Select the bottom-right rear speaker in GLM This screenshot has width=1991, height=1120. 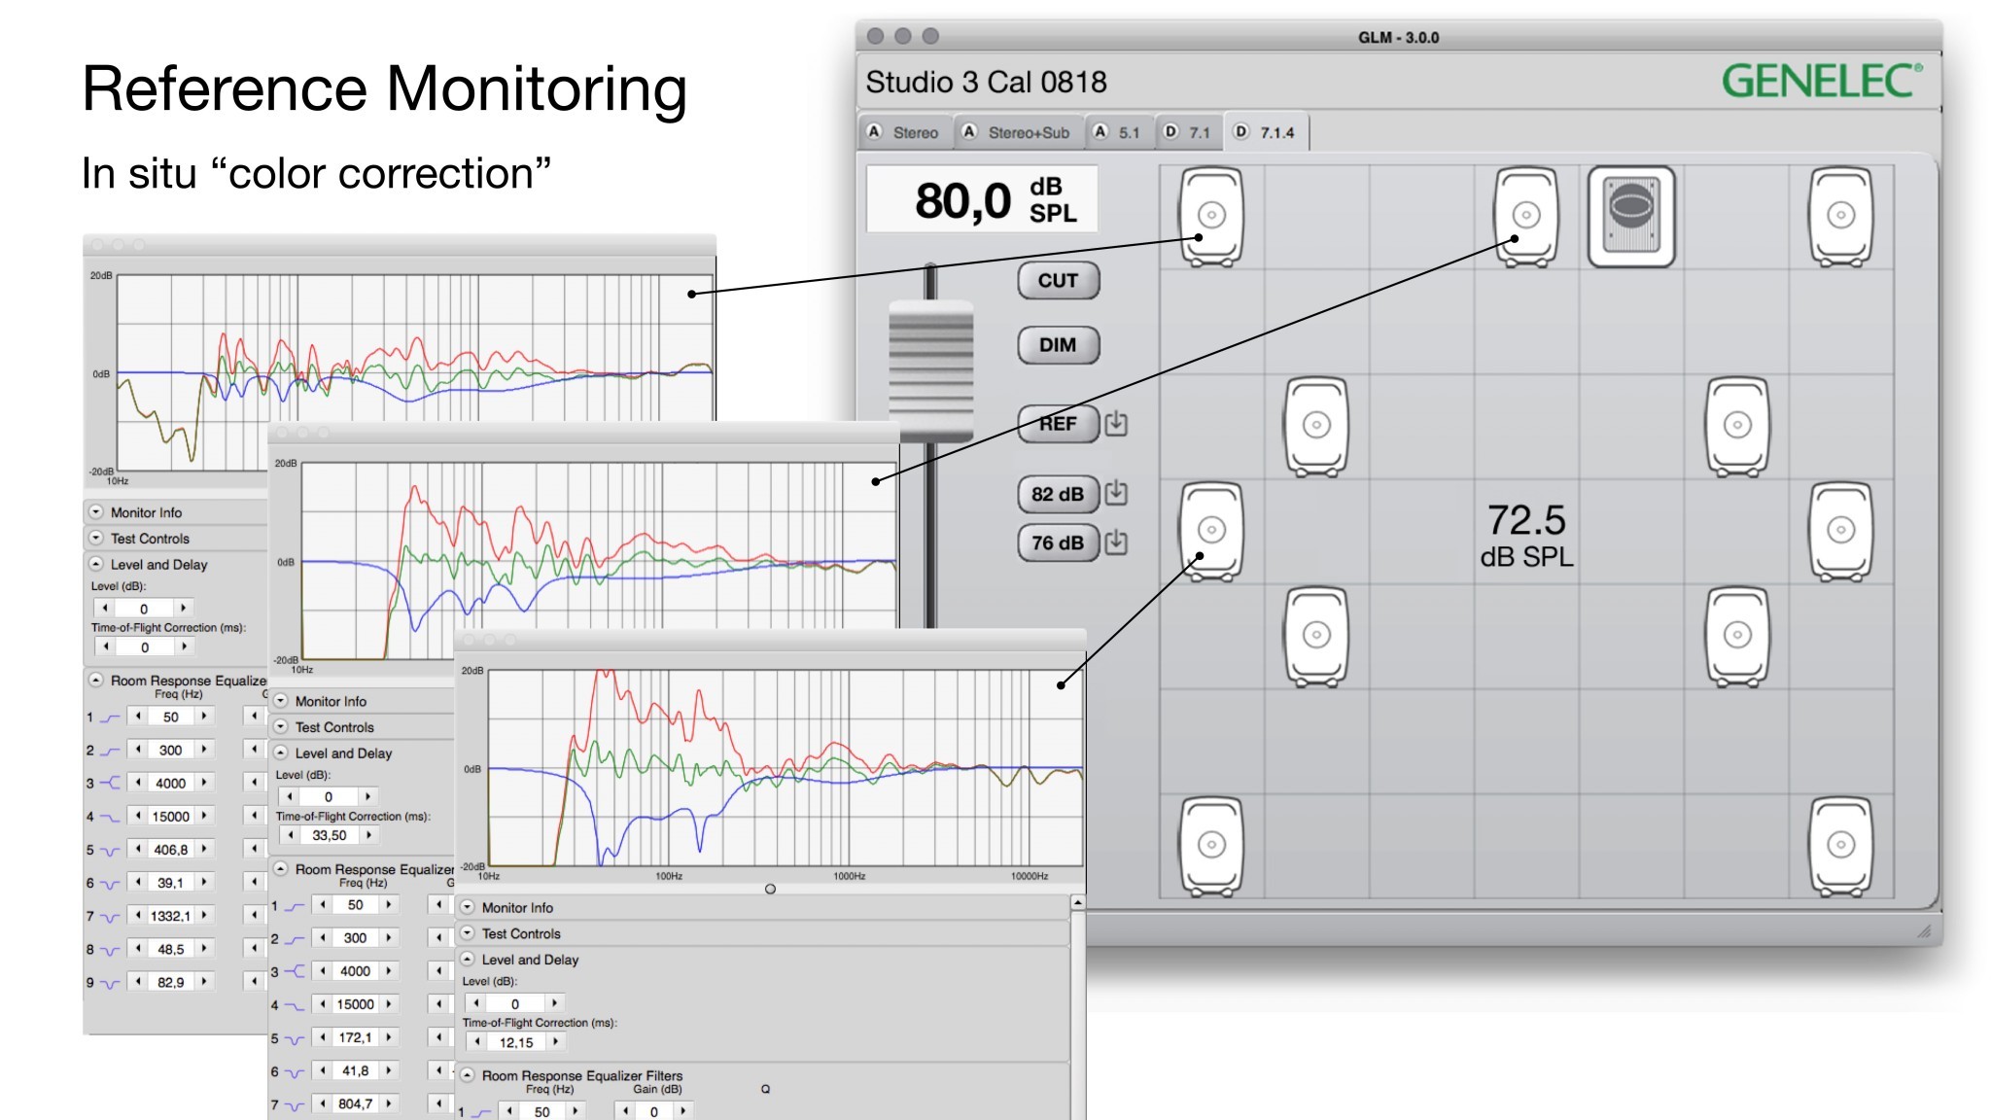coord(1841,846)
